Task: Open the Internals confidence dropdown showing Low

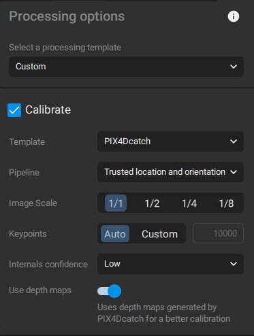Action: [x=170, y=264]
